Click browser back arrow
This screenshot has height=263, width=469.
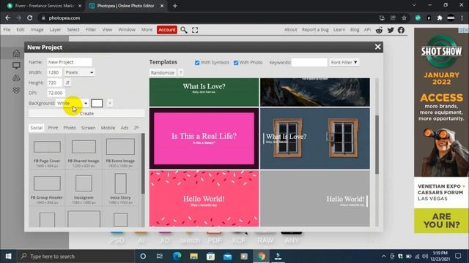(x=8, y=18)
